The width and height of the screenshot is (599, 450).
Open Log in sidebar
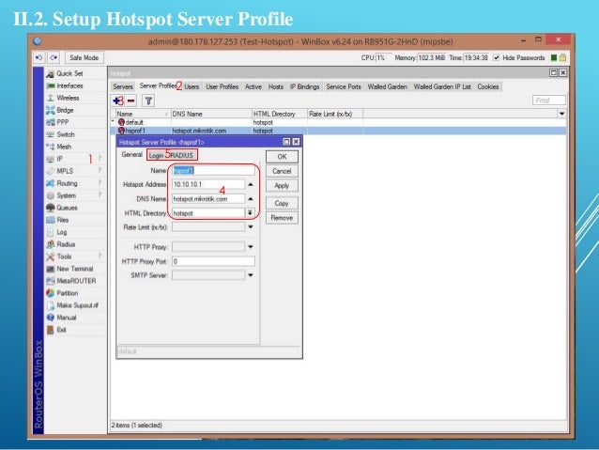(62, 232)
